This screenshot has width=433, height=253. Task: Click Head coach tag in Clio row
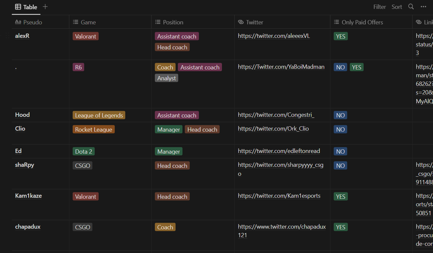tap(202, 129)
